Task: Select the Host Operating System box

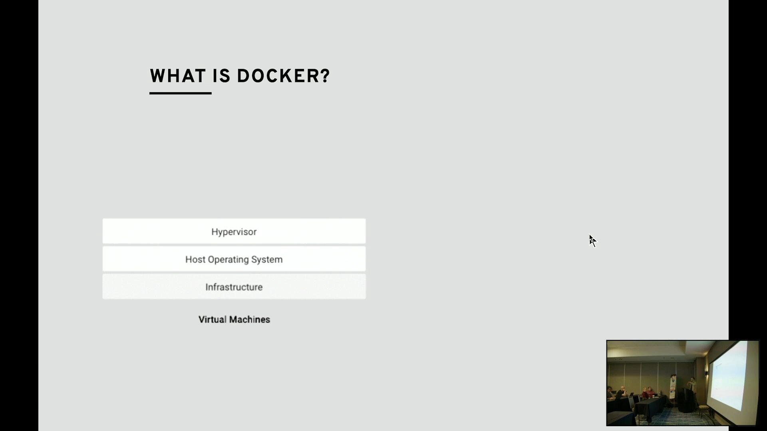Action: (x=234, y=259)
